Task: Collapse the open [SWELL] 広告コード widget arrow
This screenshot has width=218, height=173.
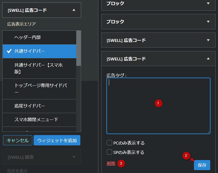Action: tap(208, 59)
